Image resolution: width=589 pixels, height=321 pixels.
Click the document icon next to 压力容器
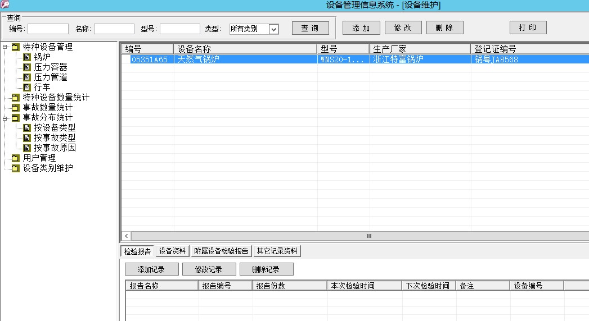[26, 67]
